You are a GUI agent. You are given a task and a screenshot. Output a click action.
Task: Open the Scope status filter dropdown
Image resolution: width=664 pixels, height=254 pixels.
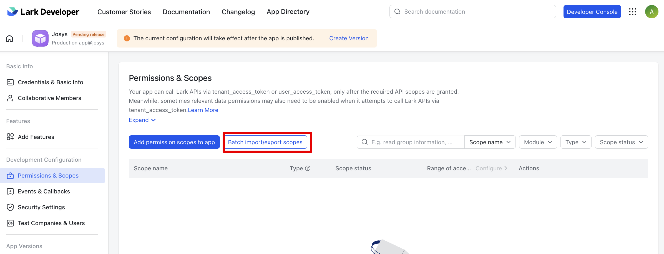coord(621,142)
